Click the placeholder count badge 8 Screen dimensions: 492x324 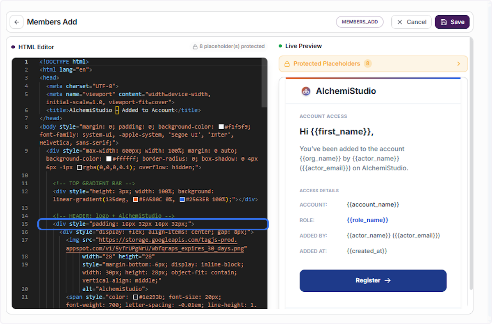click(368, 64)
